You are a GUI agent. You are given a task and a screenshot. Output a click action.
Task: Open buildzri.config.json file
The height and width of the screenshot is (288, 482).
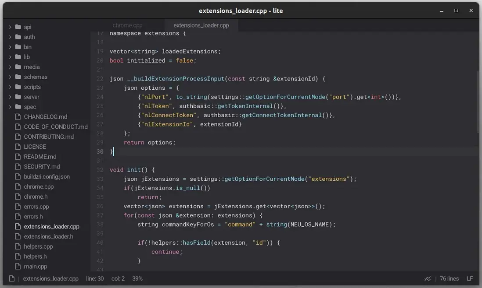[x=47, y=177]
